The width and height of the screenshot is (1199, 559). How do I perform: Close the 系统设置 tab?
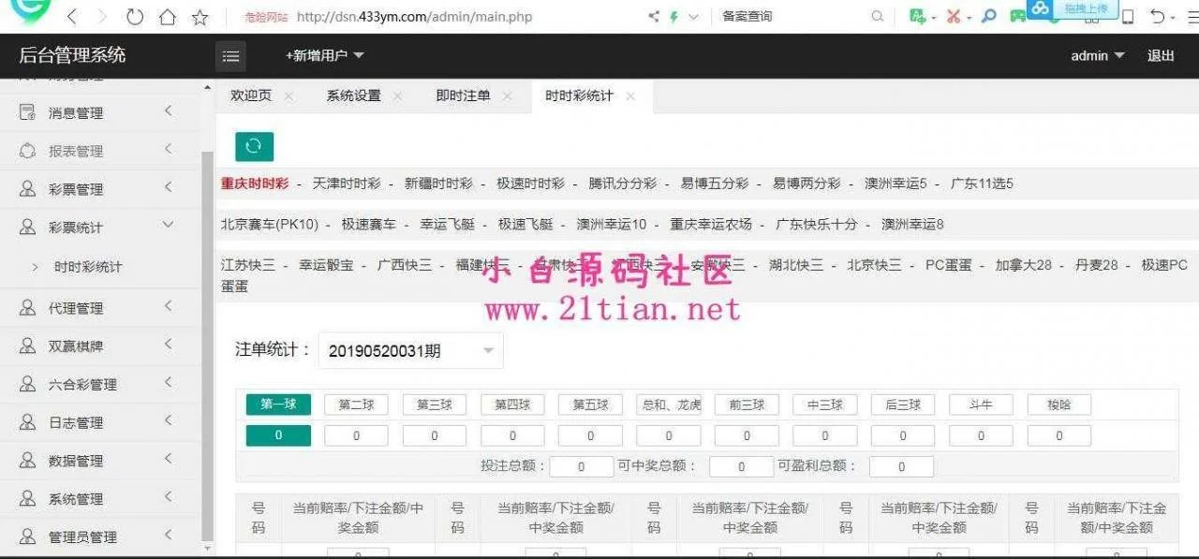pyautogui.click(x=398, y=96)
